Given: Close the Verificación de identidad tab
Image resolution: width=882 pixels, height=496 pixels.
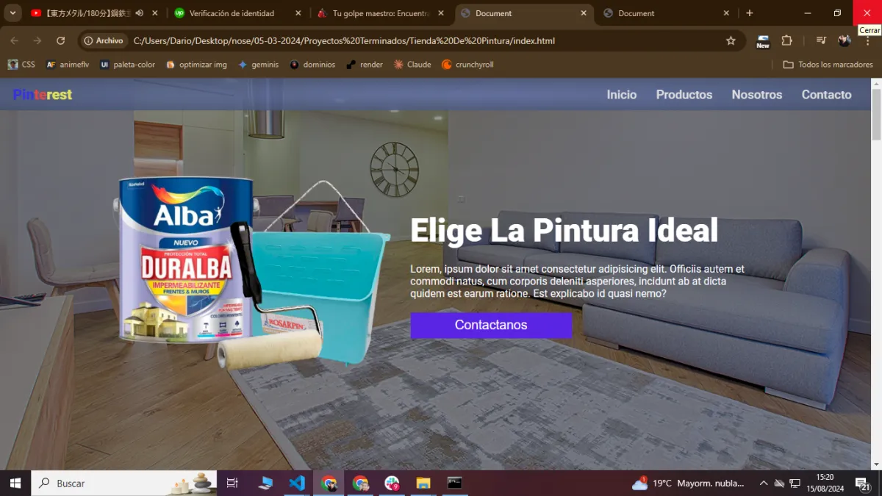Looking at the screenshot, I should coord(298,13).
